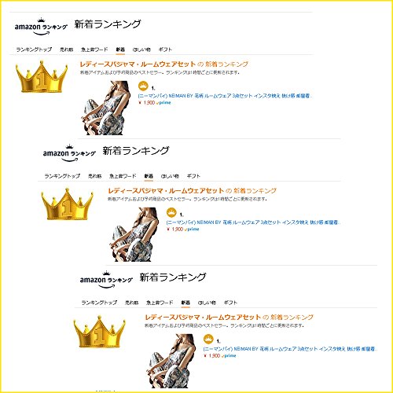393x393 pixels.
Task: Open the ほしい物 tab in the middle panel
Action: (x=170, y=176)
